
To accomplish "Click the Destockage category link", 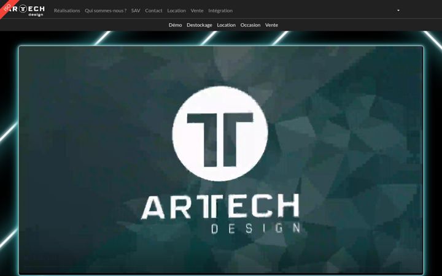I will tap(200, 25).
